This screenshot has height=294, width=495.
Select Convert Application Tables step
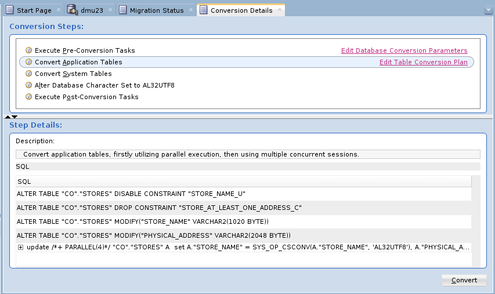247,62
